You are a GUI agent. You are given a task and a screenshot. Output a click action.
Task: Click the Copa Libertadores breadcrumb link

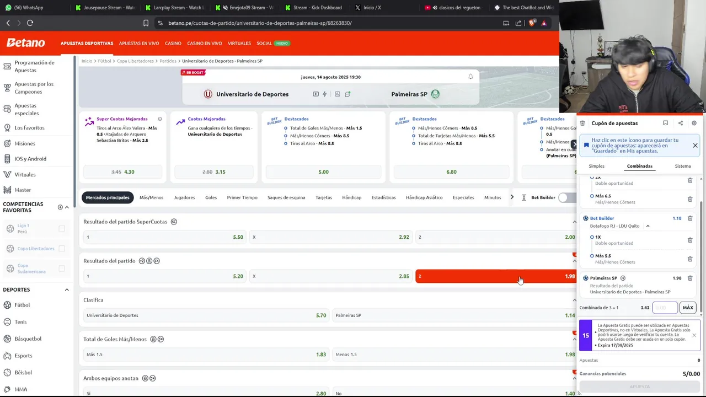[x=135, y=61]
